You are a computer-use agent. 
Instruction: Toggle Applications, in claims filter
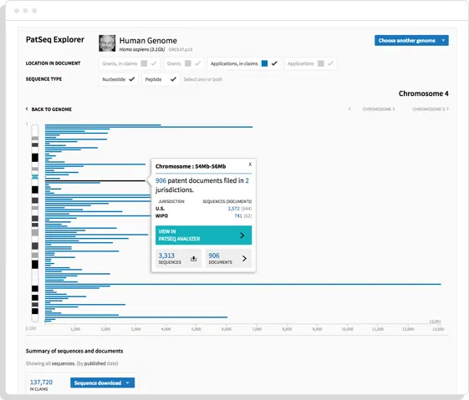pos(244,63)
